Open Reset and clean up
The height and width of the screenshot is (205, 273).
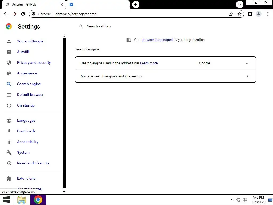[x=33, y=163]
